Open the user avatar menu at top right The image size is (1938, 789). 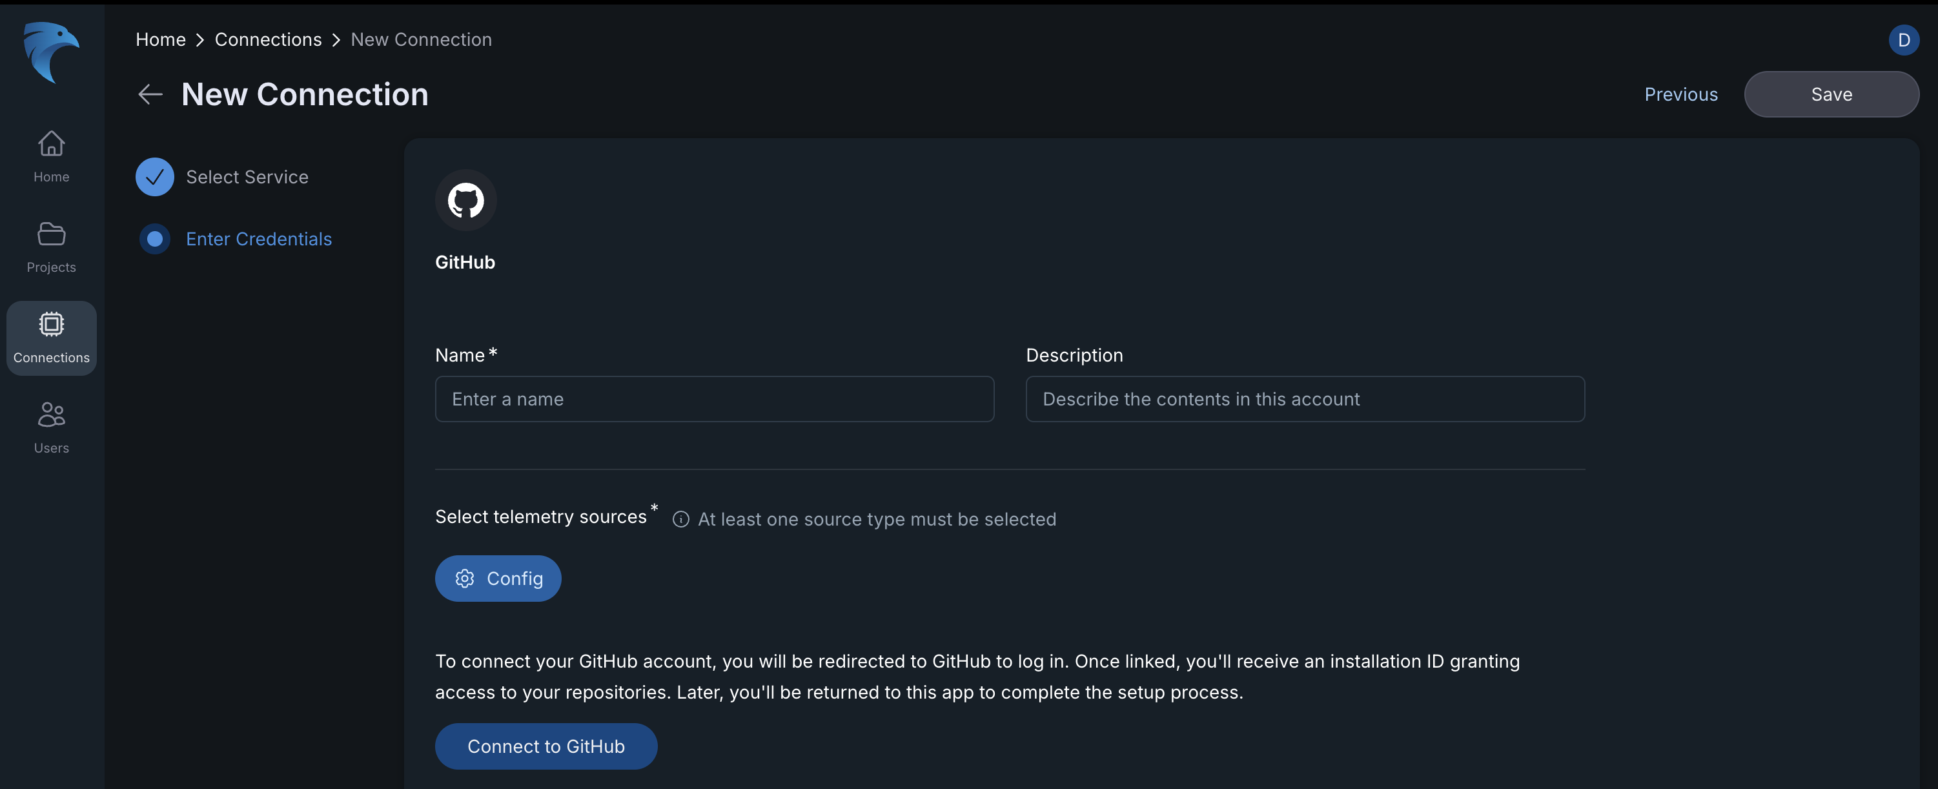[x=1904, y=40]
